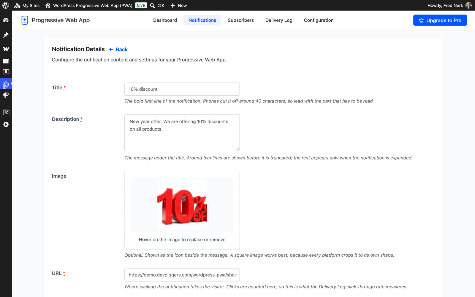This screenshot has height=297, width=475.
Task: Select the Notifications tab
Action: tap(202, 20)
